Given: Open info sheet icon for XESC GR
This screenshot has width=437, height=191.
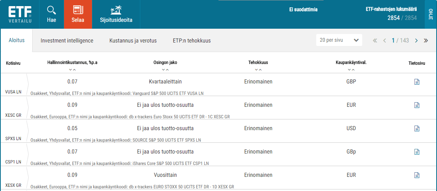Looking at the screenshot, I should click(417, 105).
